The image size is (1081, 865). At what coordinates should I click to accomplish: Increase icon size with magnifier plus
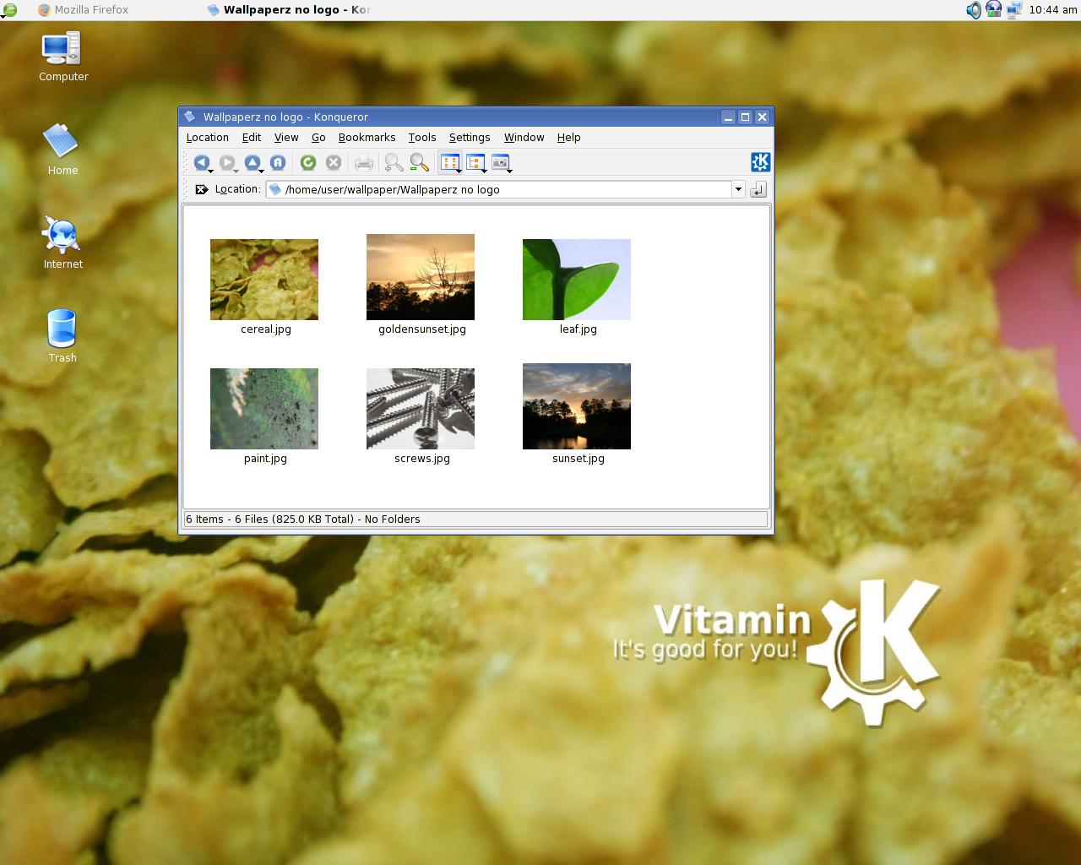[x=394, y=162]
